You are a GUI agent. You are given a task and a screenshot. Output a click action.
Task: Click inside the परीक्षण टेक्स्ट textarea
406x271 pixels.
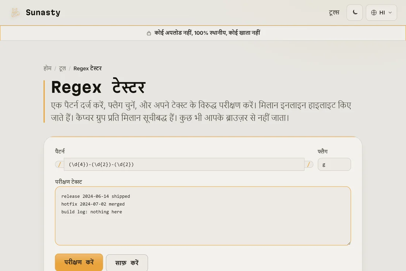click(203, 216)
